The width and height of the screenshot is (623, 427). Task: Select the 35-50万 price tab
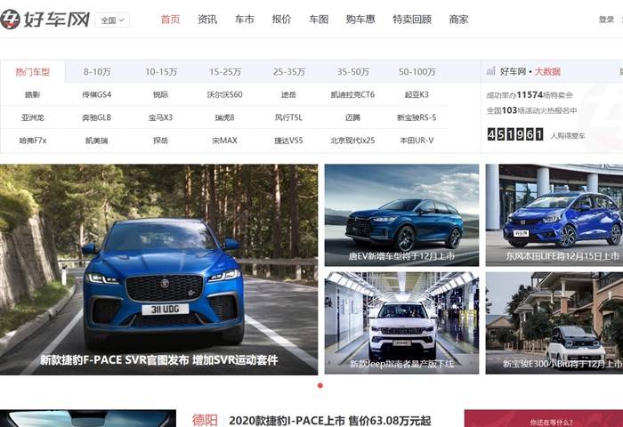[353, 72]
